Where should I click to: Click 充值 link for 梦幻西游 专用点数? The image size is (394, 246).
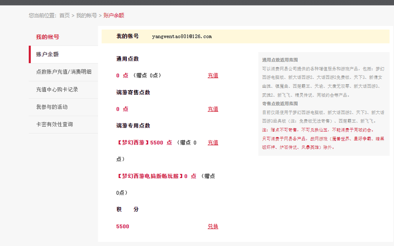[x=213, y=143]
